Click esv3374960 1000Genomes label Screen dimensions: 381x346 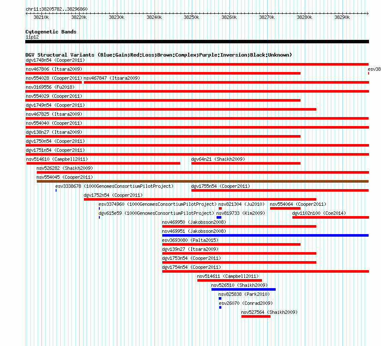coord(158,204)
